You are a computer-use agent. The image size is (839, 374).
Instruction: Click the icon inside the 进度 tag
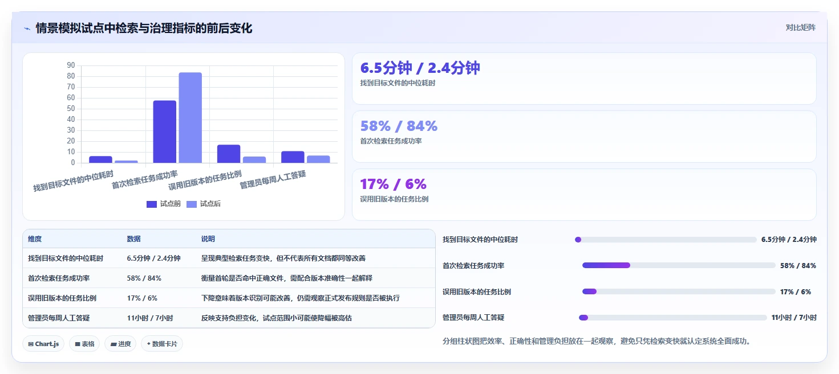(x=114, y=344)
